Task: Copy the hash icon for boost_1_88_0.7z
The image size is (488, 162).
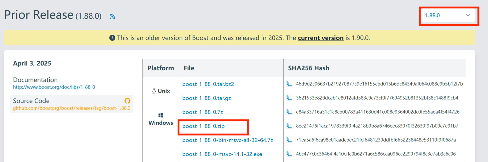Action: 290,111
